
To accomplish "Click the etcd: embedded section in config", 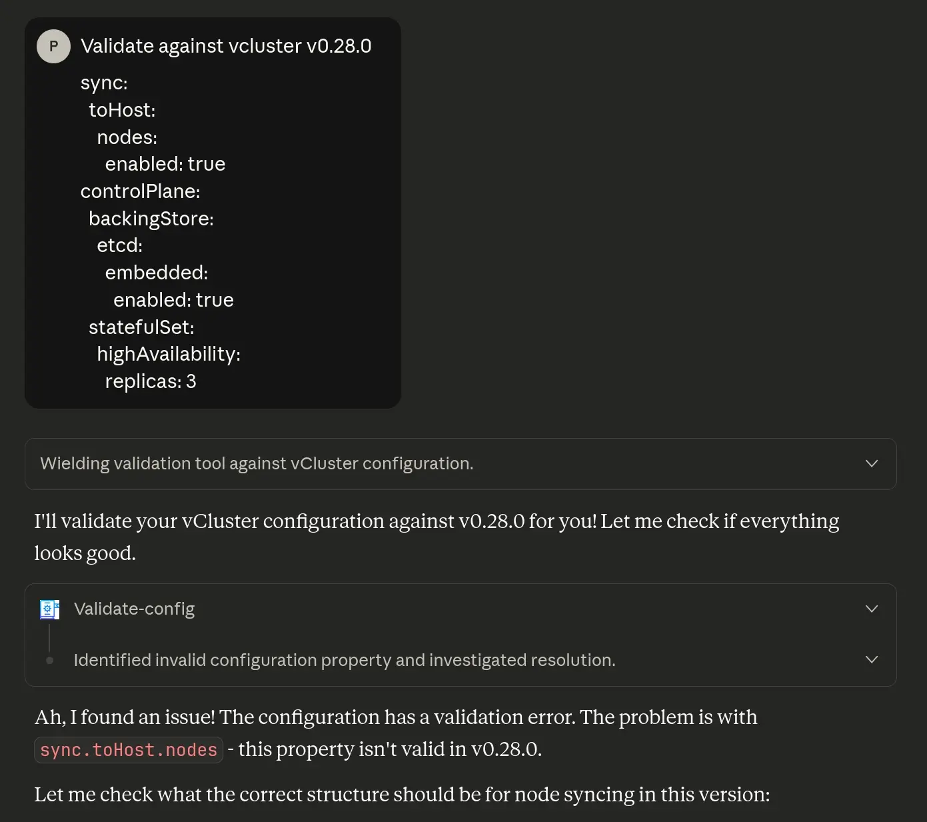I will coord(157,272).
